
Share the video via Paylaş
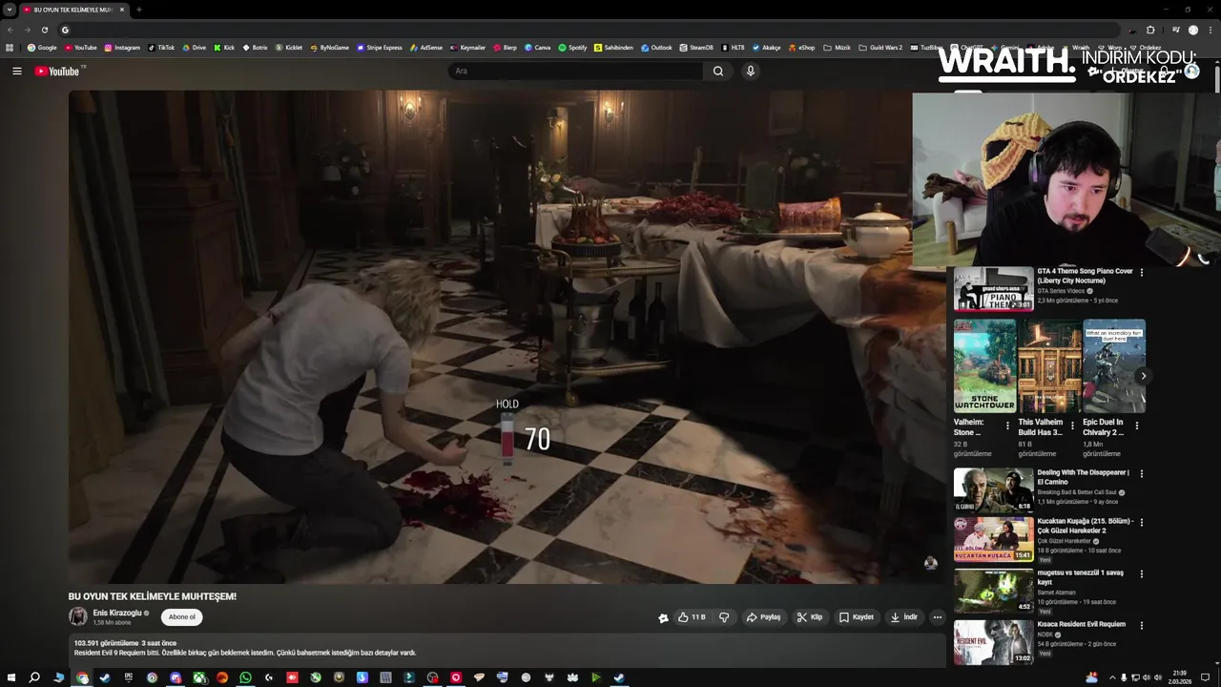tap(763, 617)
